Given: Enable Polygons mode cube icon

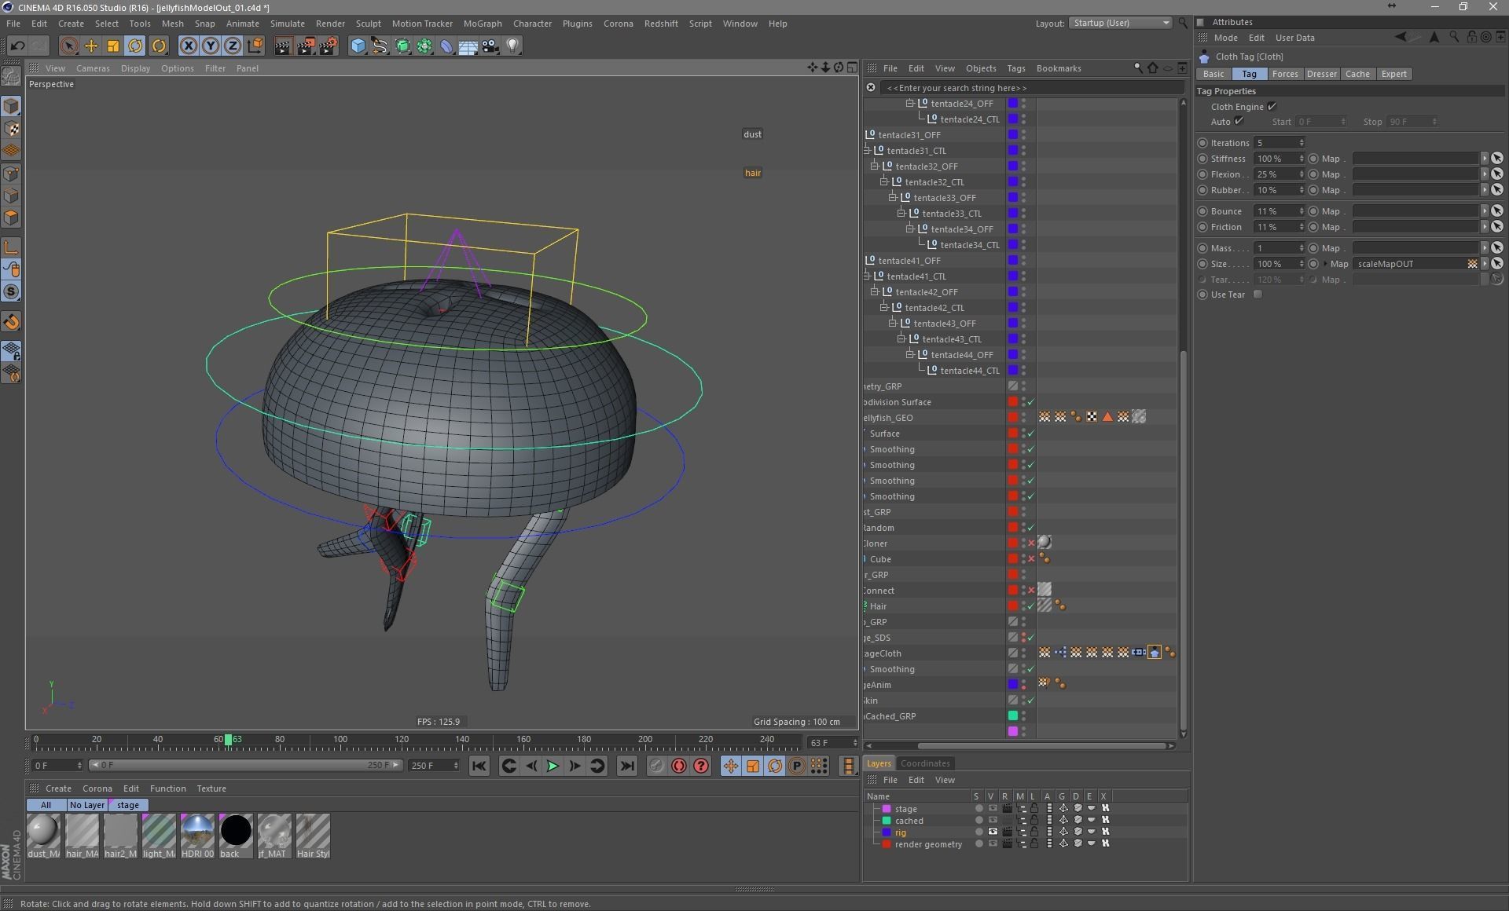Looking at the screenshot, I should pos(11,218).
